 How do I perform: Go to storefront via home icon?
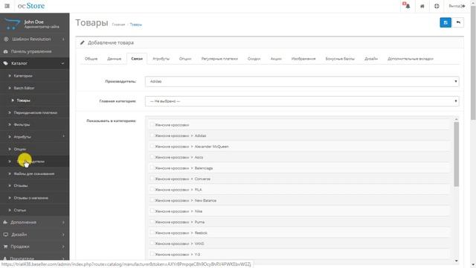422,6
